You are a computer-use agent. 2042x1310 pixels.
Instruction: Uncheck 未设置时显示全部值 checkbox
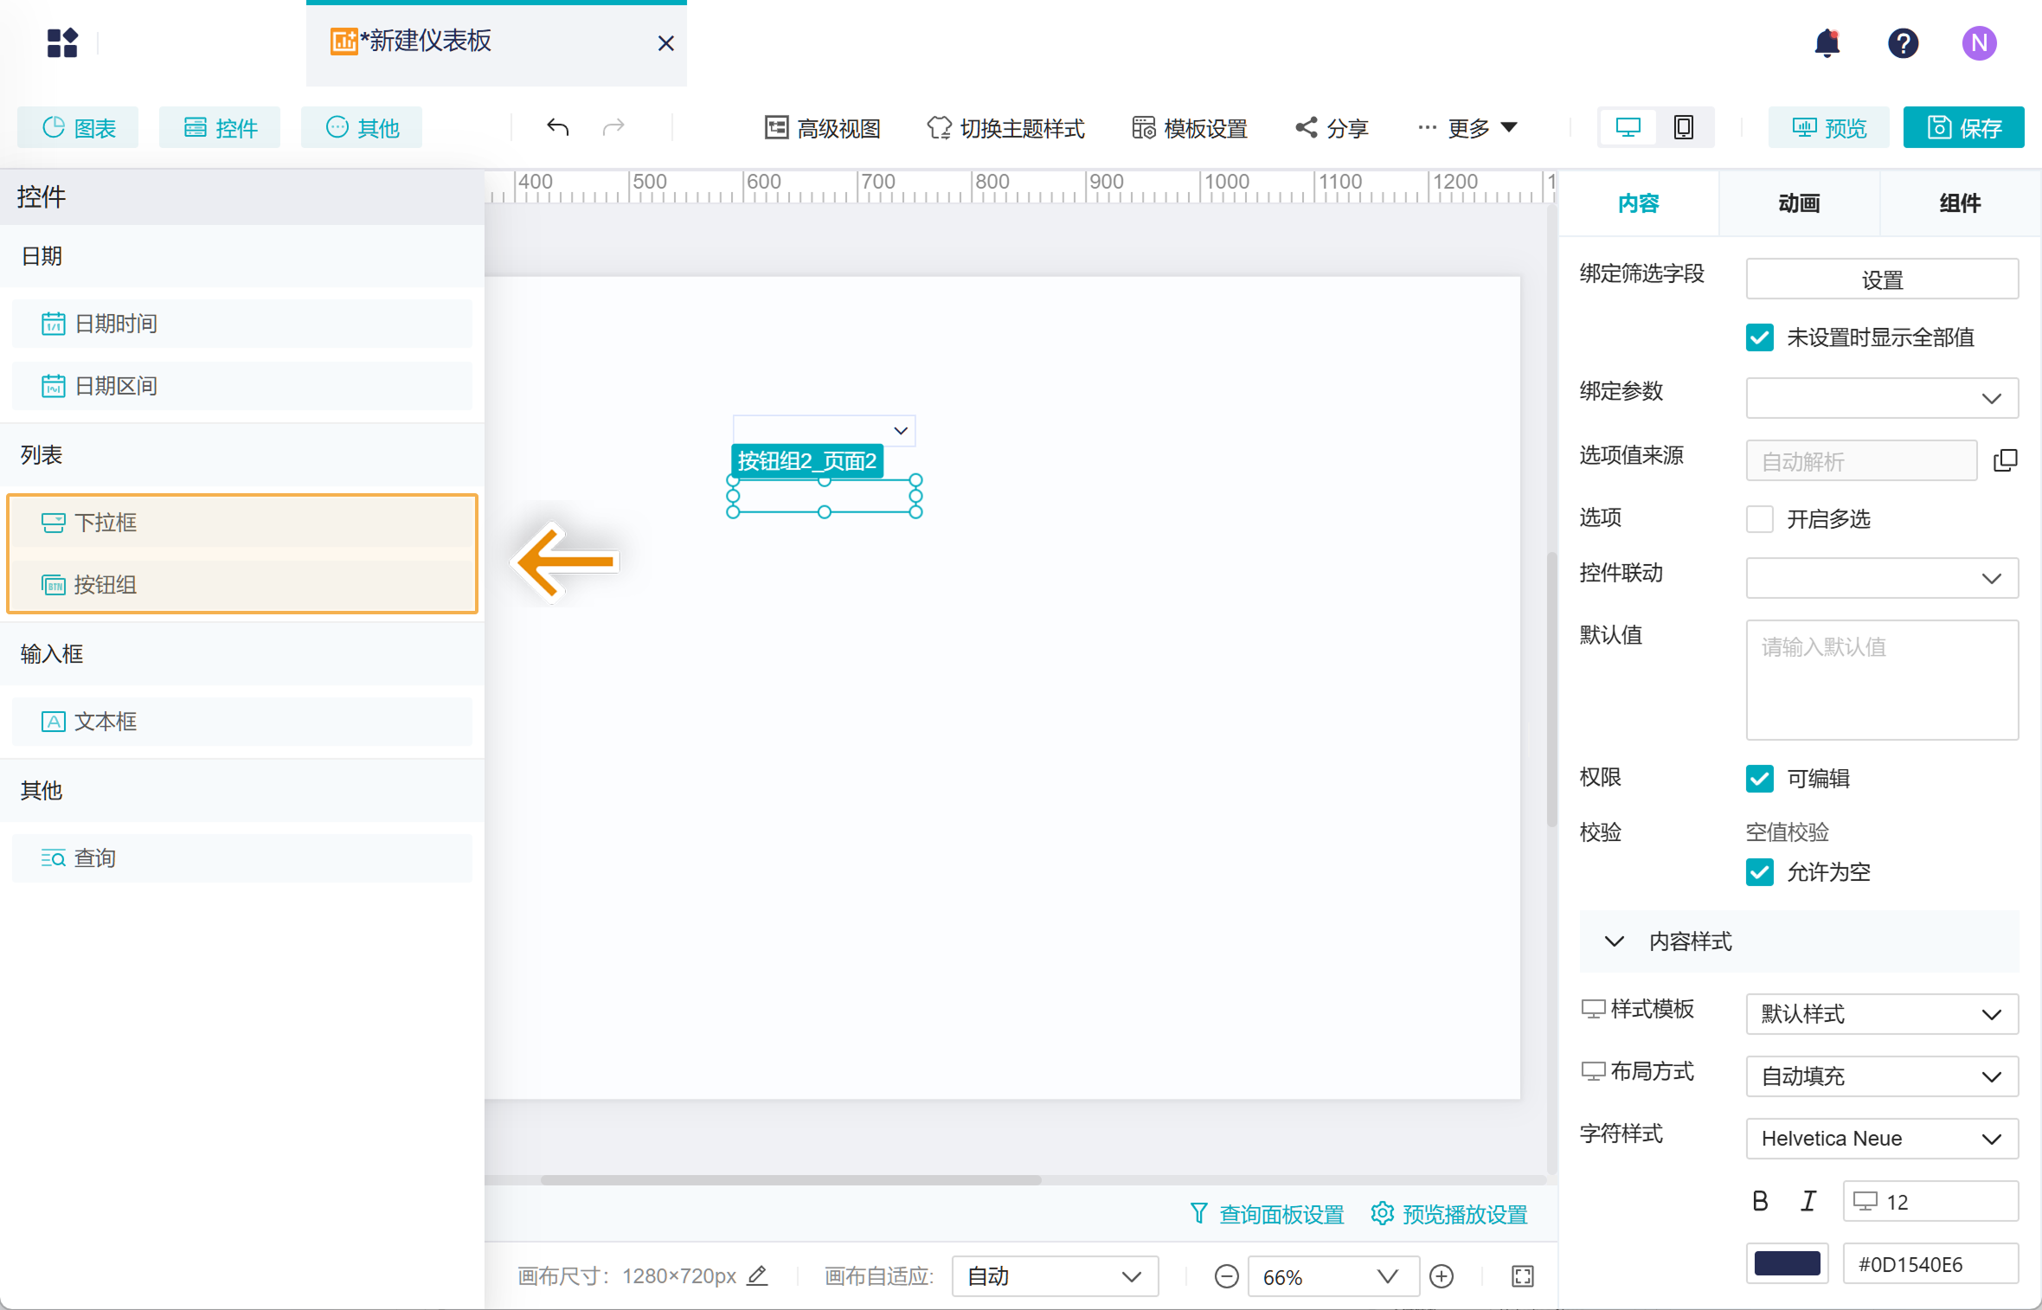[1760, 337]
